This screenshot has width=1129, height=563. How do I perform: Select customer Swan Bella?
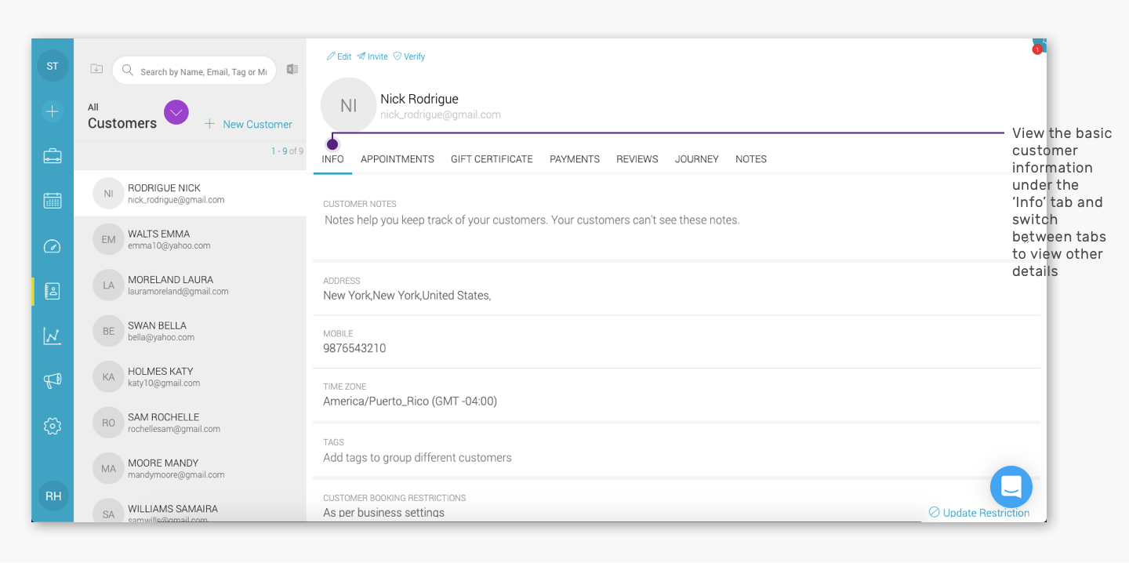190,331
